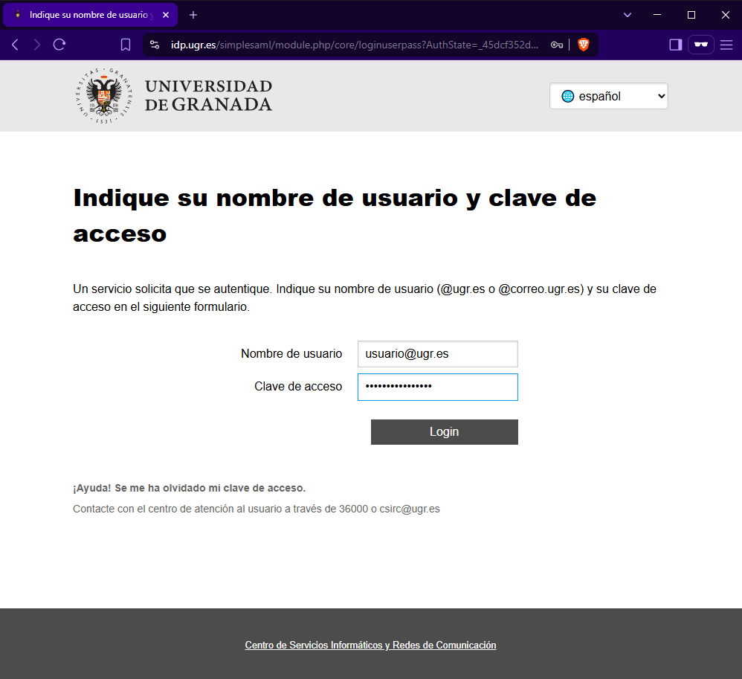Viewport: 742px width, 679px height.
Task: Close the browser window
Action: pyautogui.click(x=726, y=15)
